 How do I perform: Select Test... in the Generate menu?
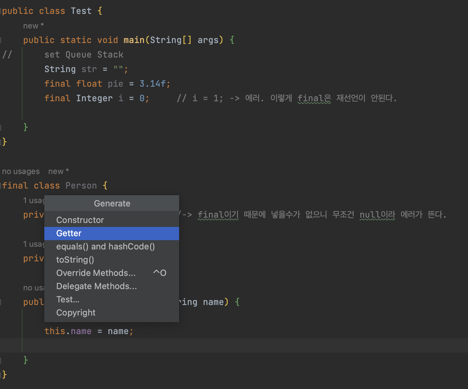tap(112, 299)
